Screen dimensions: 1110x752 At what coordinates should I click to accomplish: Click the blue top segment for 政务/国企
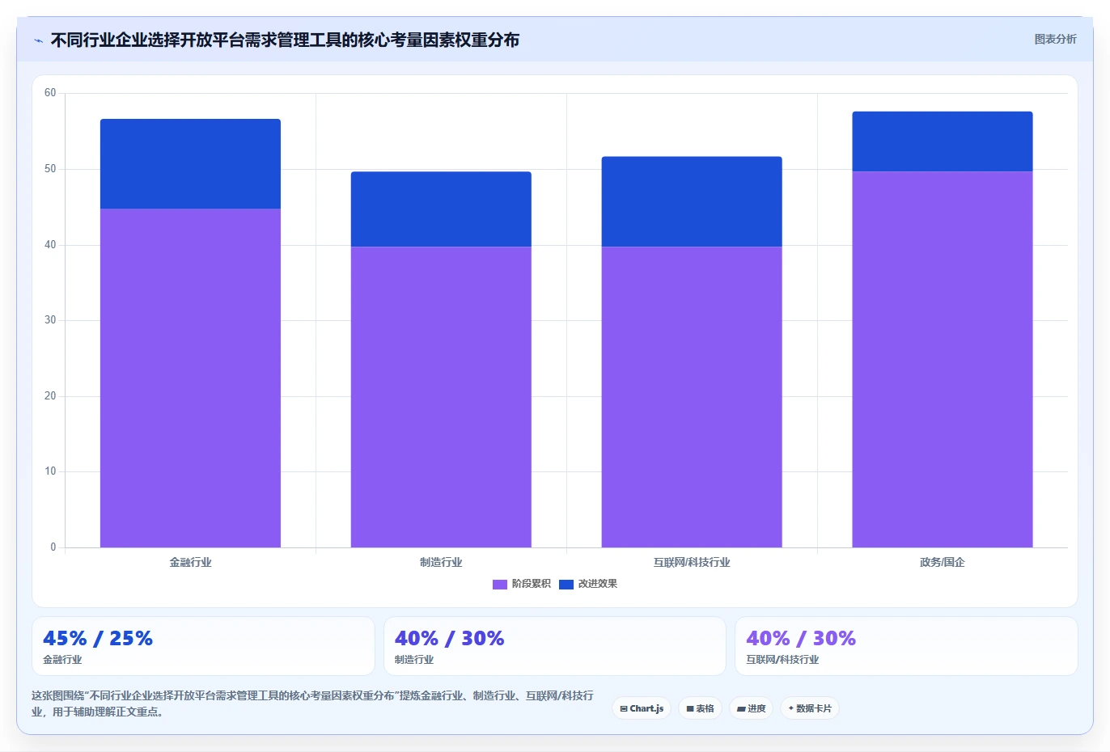[943, 142]
